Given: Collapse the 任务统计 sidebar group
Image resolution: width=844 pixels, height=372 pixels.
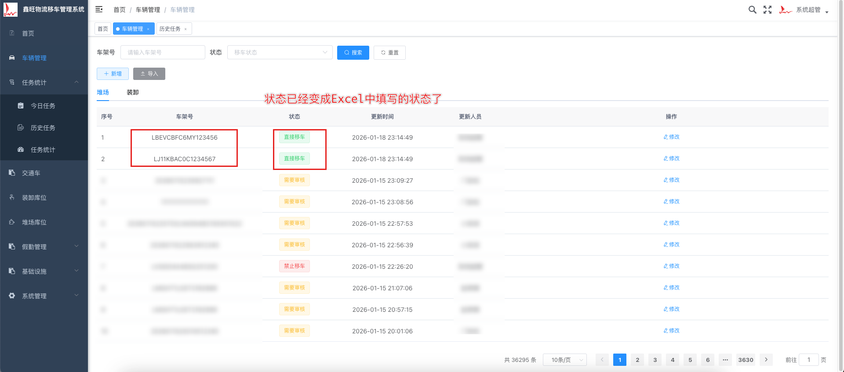Looking at the screenshot, I should pos(44,83).
